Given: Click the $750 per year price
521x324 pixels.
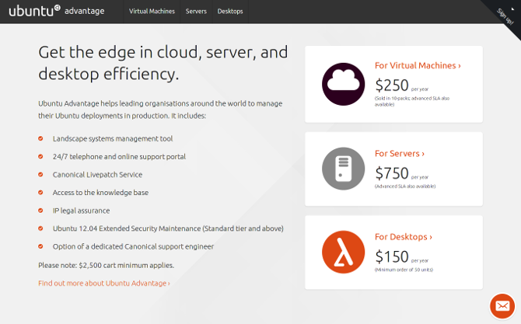Looking at the screenshot, I should tap(392, 173).
